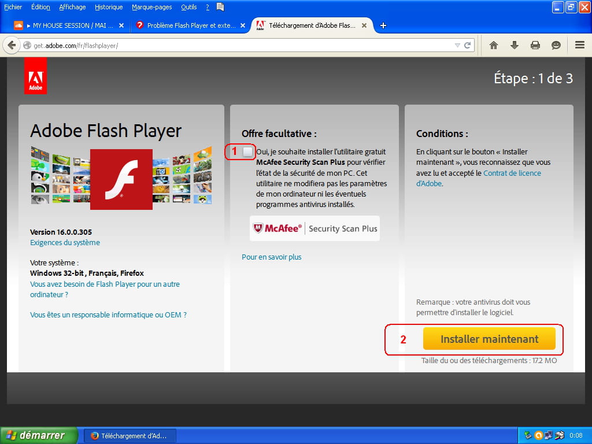Close the Problème Flash Player tab

pyautogui.click(x=243, y=25)
